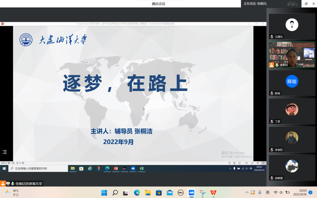This screenshot has width=317, height=198.
Task: Click the Task View taskbar icon
Action: [126, 193]
